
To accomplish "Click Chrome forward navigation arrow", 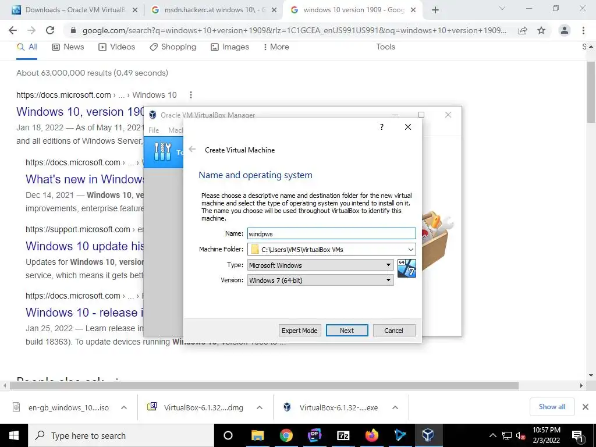I will (31, 30).
